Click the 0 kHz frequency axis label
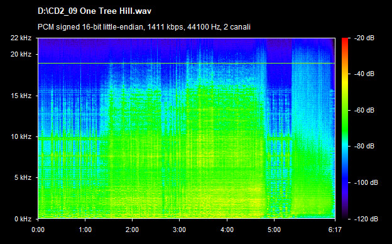 coord(23,219)
